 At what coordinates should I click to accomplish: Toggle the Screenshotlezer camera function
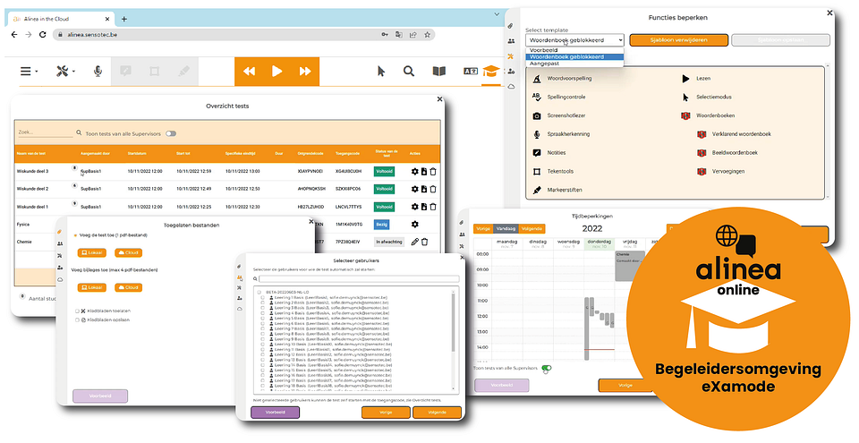pyautogui.click(x=561, y=115)
